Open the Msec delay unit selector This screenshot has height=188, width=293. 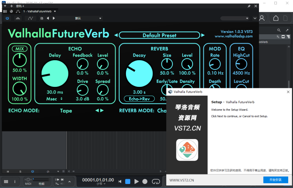55,99
